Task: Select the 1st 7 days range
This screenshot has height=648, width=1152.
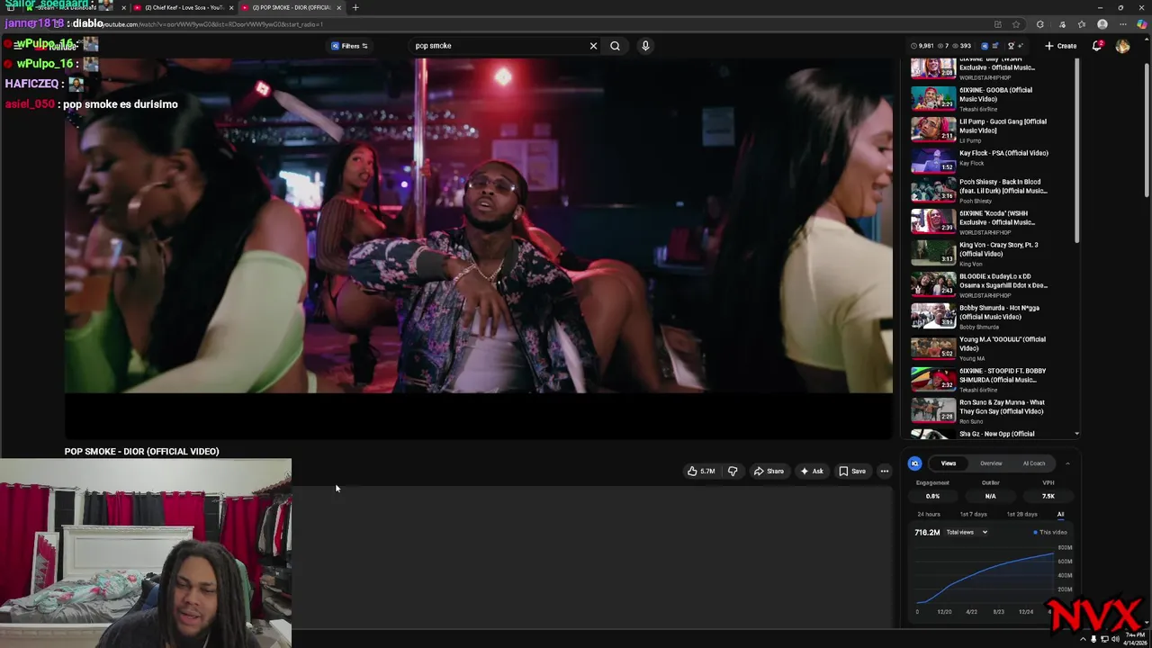Action: click(973, 514)
